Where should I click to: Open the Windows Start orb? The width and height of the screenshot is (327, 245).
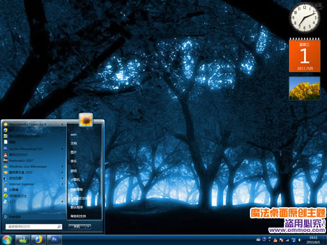[7, 240]
